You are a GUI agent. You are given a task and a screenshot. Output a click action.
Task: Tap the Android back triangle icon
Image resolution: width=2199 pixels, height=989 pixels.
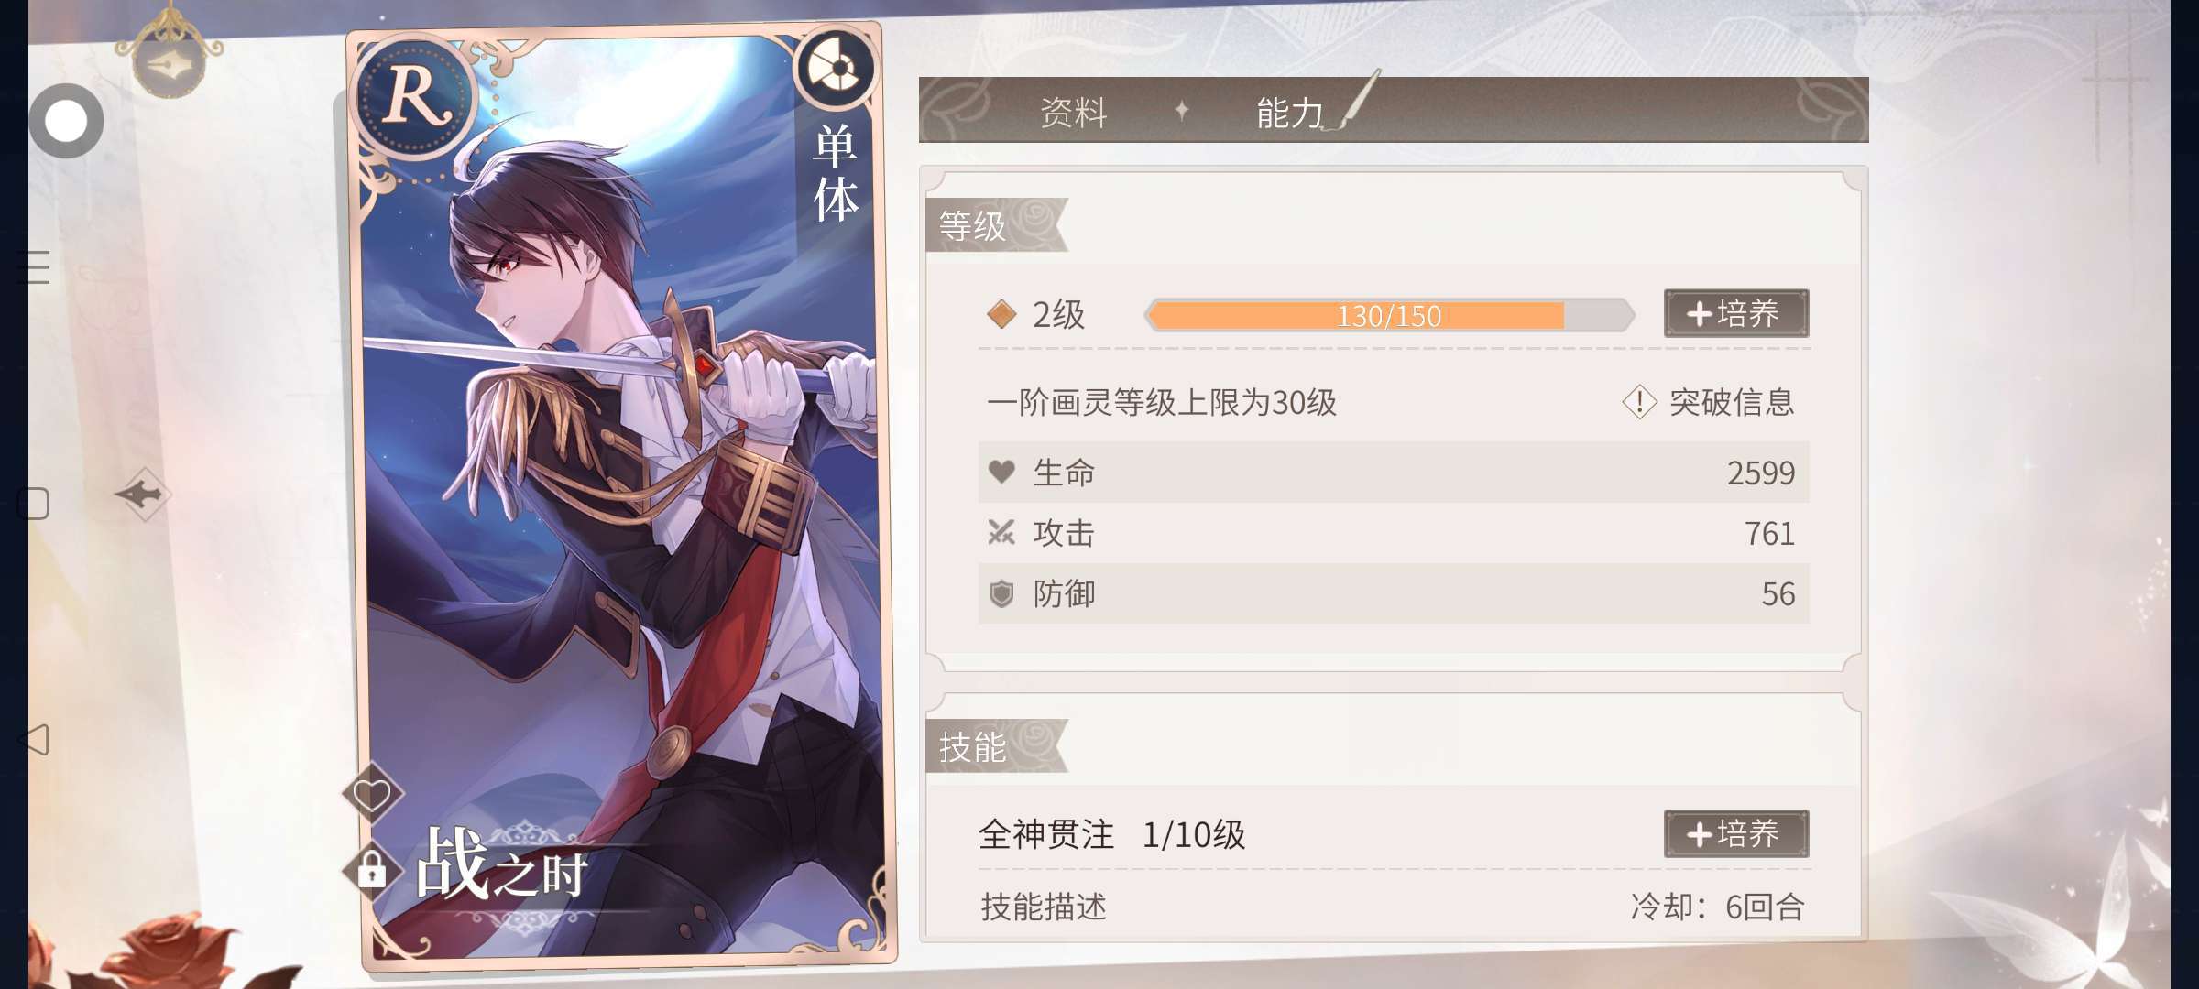point(34,739)
